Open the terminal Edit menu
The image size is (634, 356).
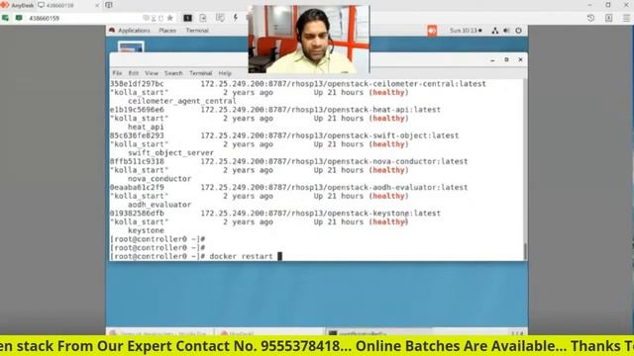(134, 73)
